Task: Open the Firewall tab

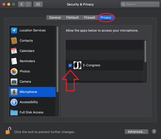Action: coord(89,18)
